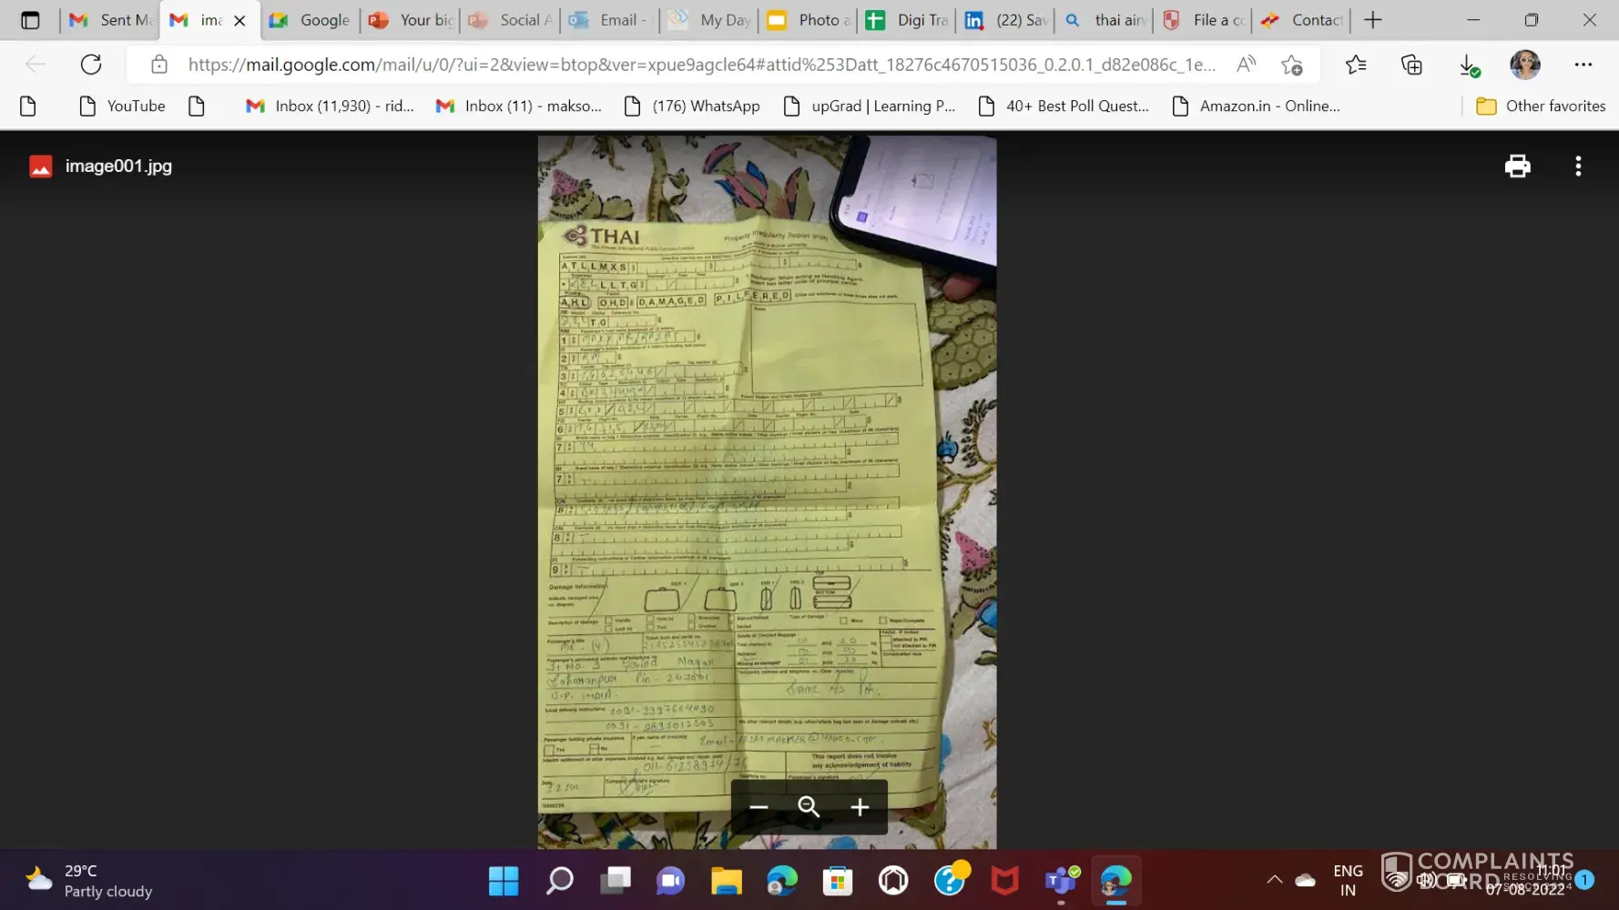Open the OneDrive cloud tray icon
The width and height of the screenshot is (1619, 910).
coord(1306,880)
